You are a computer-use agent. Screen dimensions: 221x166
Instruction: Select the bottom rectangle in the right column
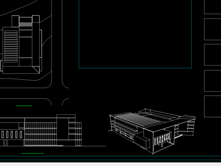click(x=213, y=107)
